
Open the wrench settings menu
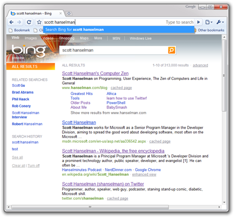pos(220,22)
